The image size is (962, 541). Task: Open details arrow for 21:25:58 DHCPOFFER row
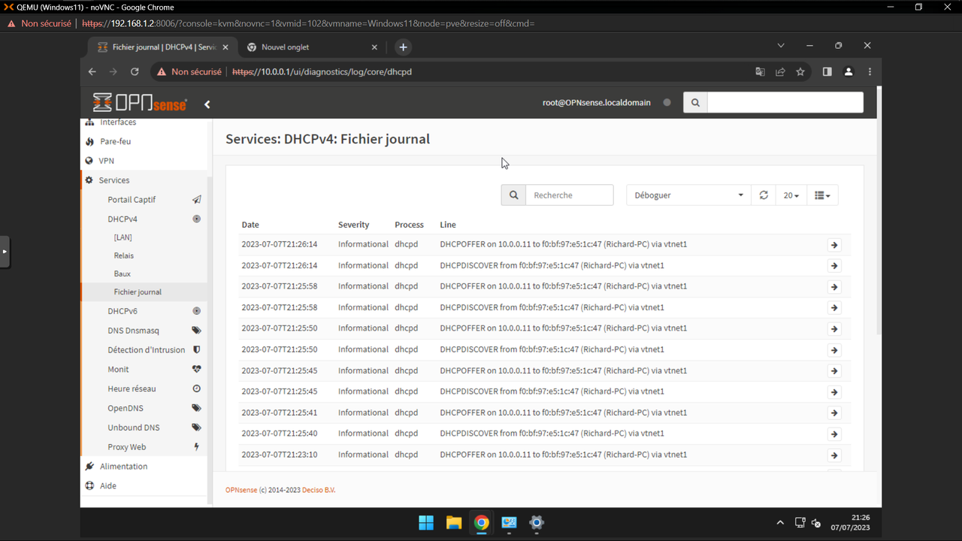[x=834, y=287]
